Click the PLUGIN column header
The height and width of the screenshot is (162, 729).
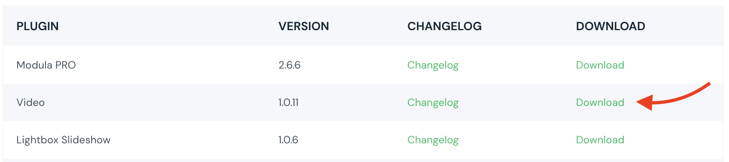pos(37,26)
